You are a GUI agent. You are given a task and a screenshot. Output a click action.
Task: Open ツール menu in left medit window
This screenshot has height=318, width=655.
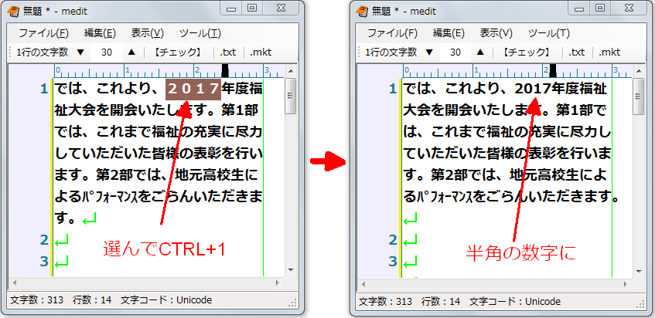pos(200,33)
